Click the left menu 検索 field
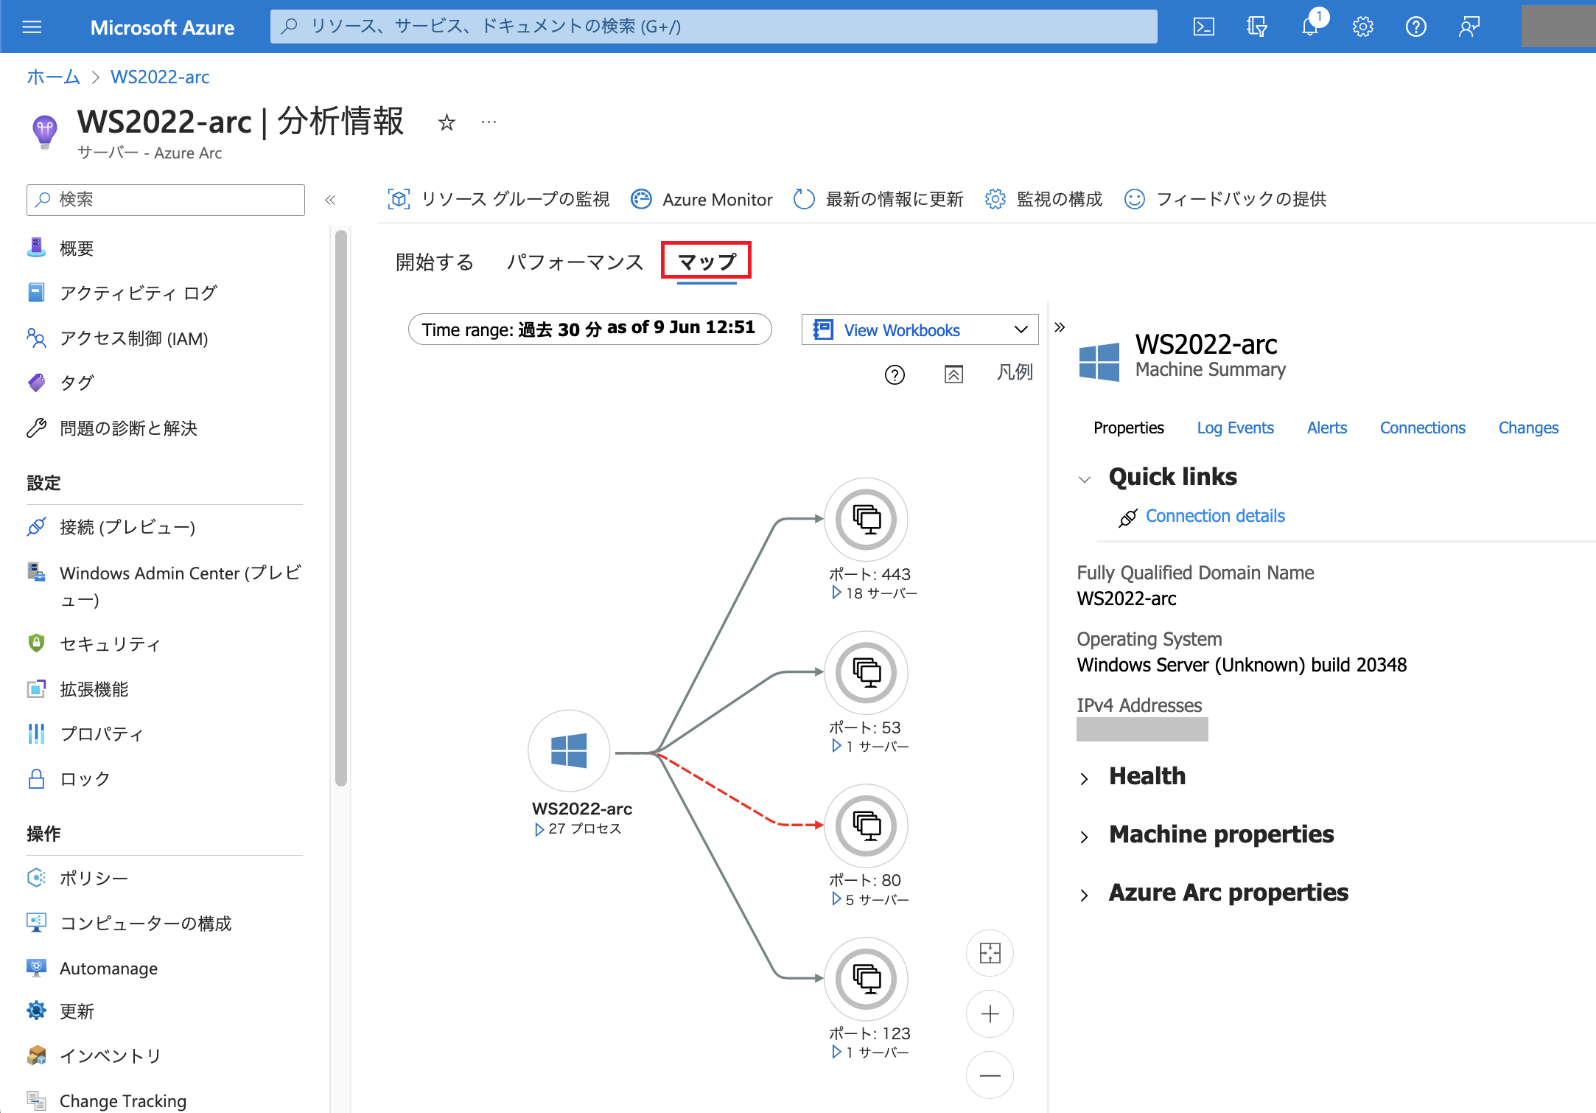 tap(166, 200)
